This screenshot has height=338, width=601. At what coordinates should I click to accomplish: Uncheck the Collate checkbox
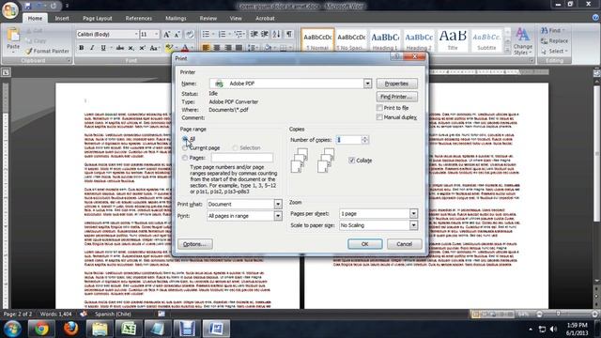tap(351, 161)
